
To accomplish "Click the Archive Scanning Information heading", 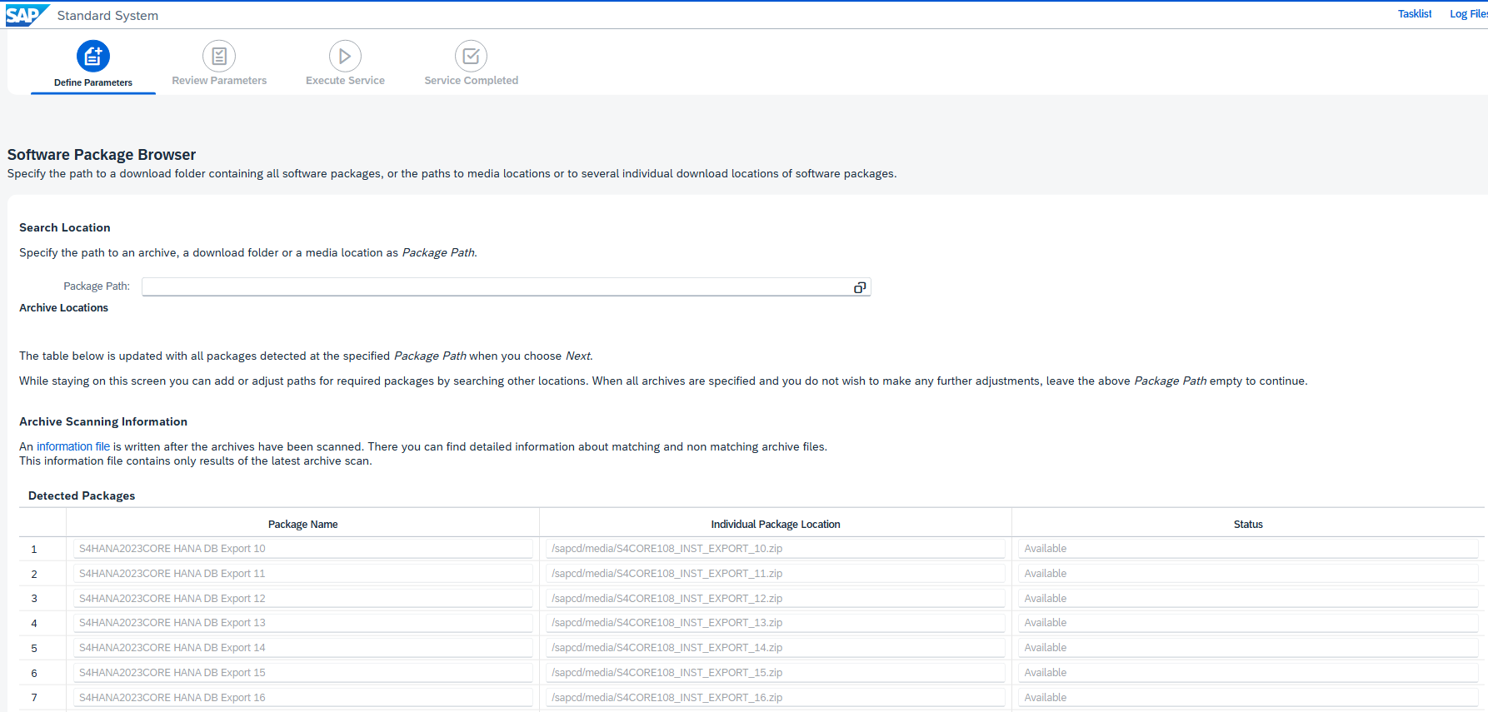I will (x=103, y=422).
